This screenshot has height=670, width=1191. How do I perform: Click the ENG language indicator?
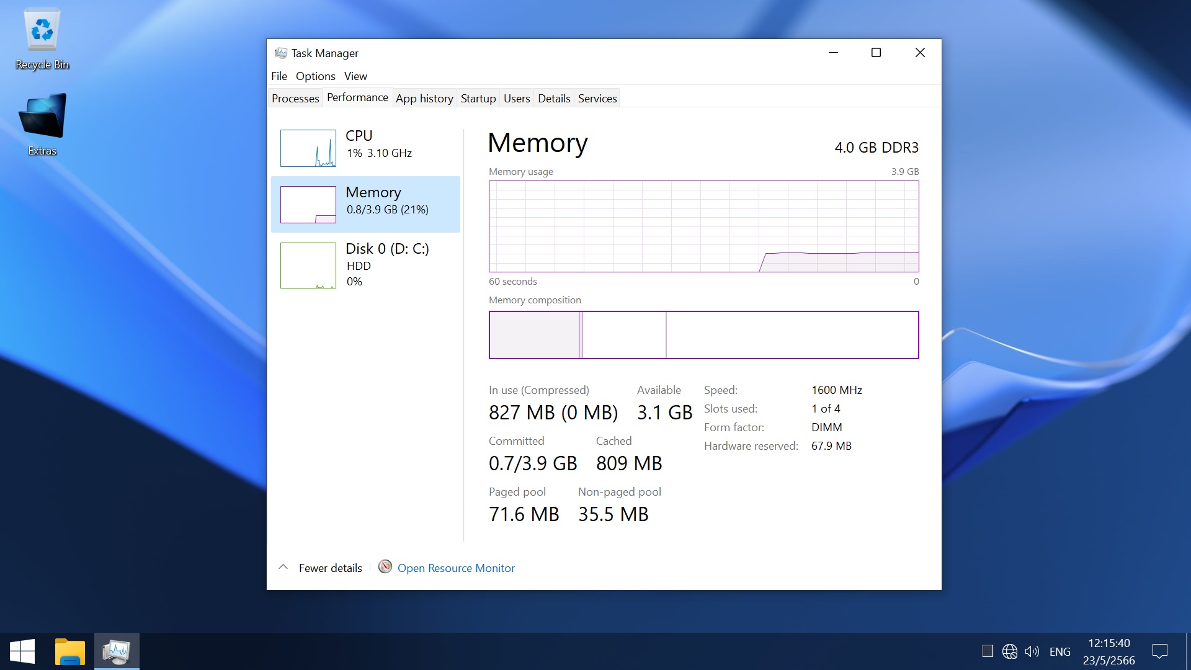[x=1059, y=651]
